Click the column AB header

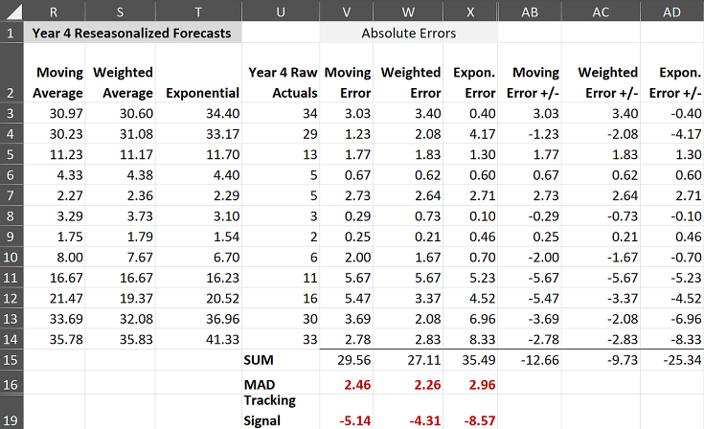pos(529,11)
